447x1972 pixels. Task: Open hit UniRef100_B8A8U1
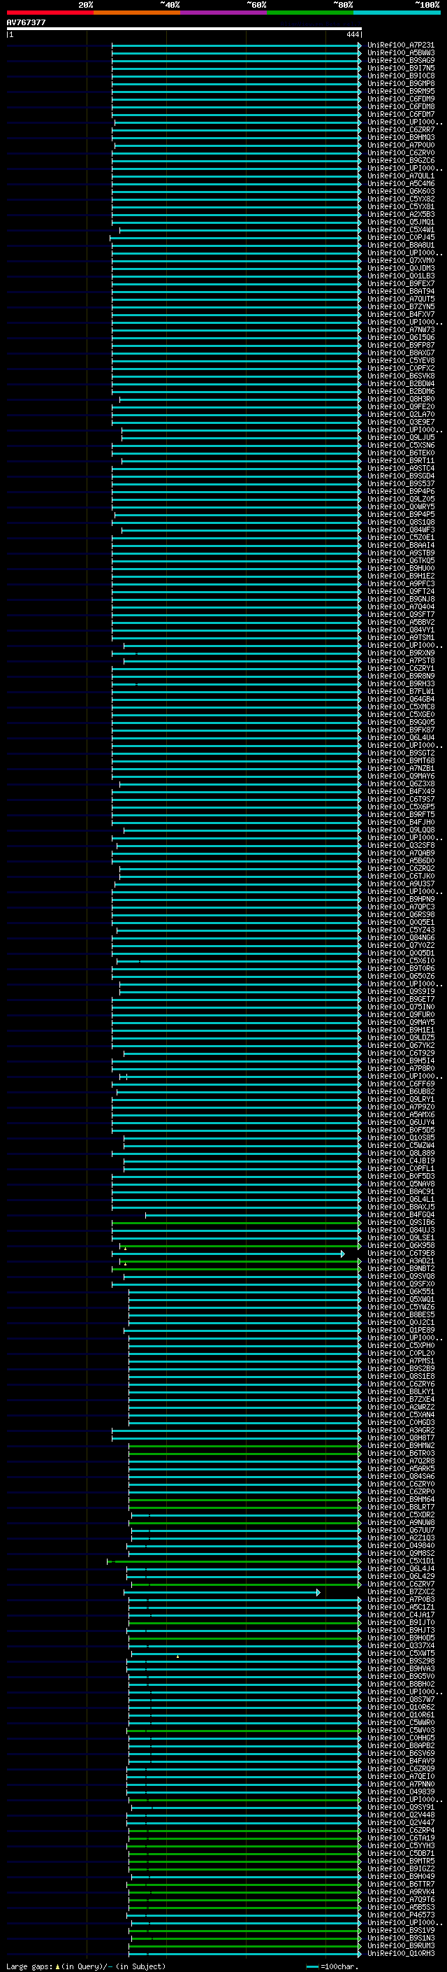point(400,245)
